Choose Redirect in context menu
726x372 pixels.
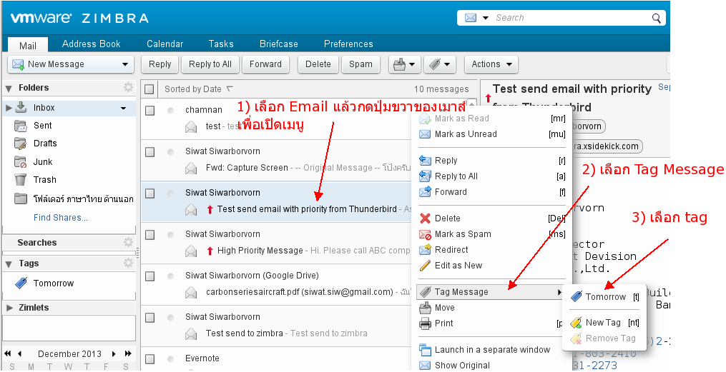(491, 250)
